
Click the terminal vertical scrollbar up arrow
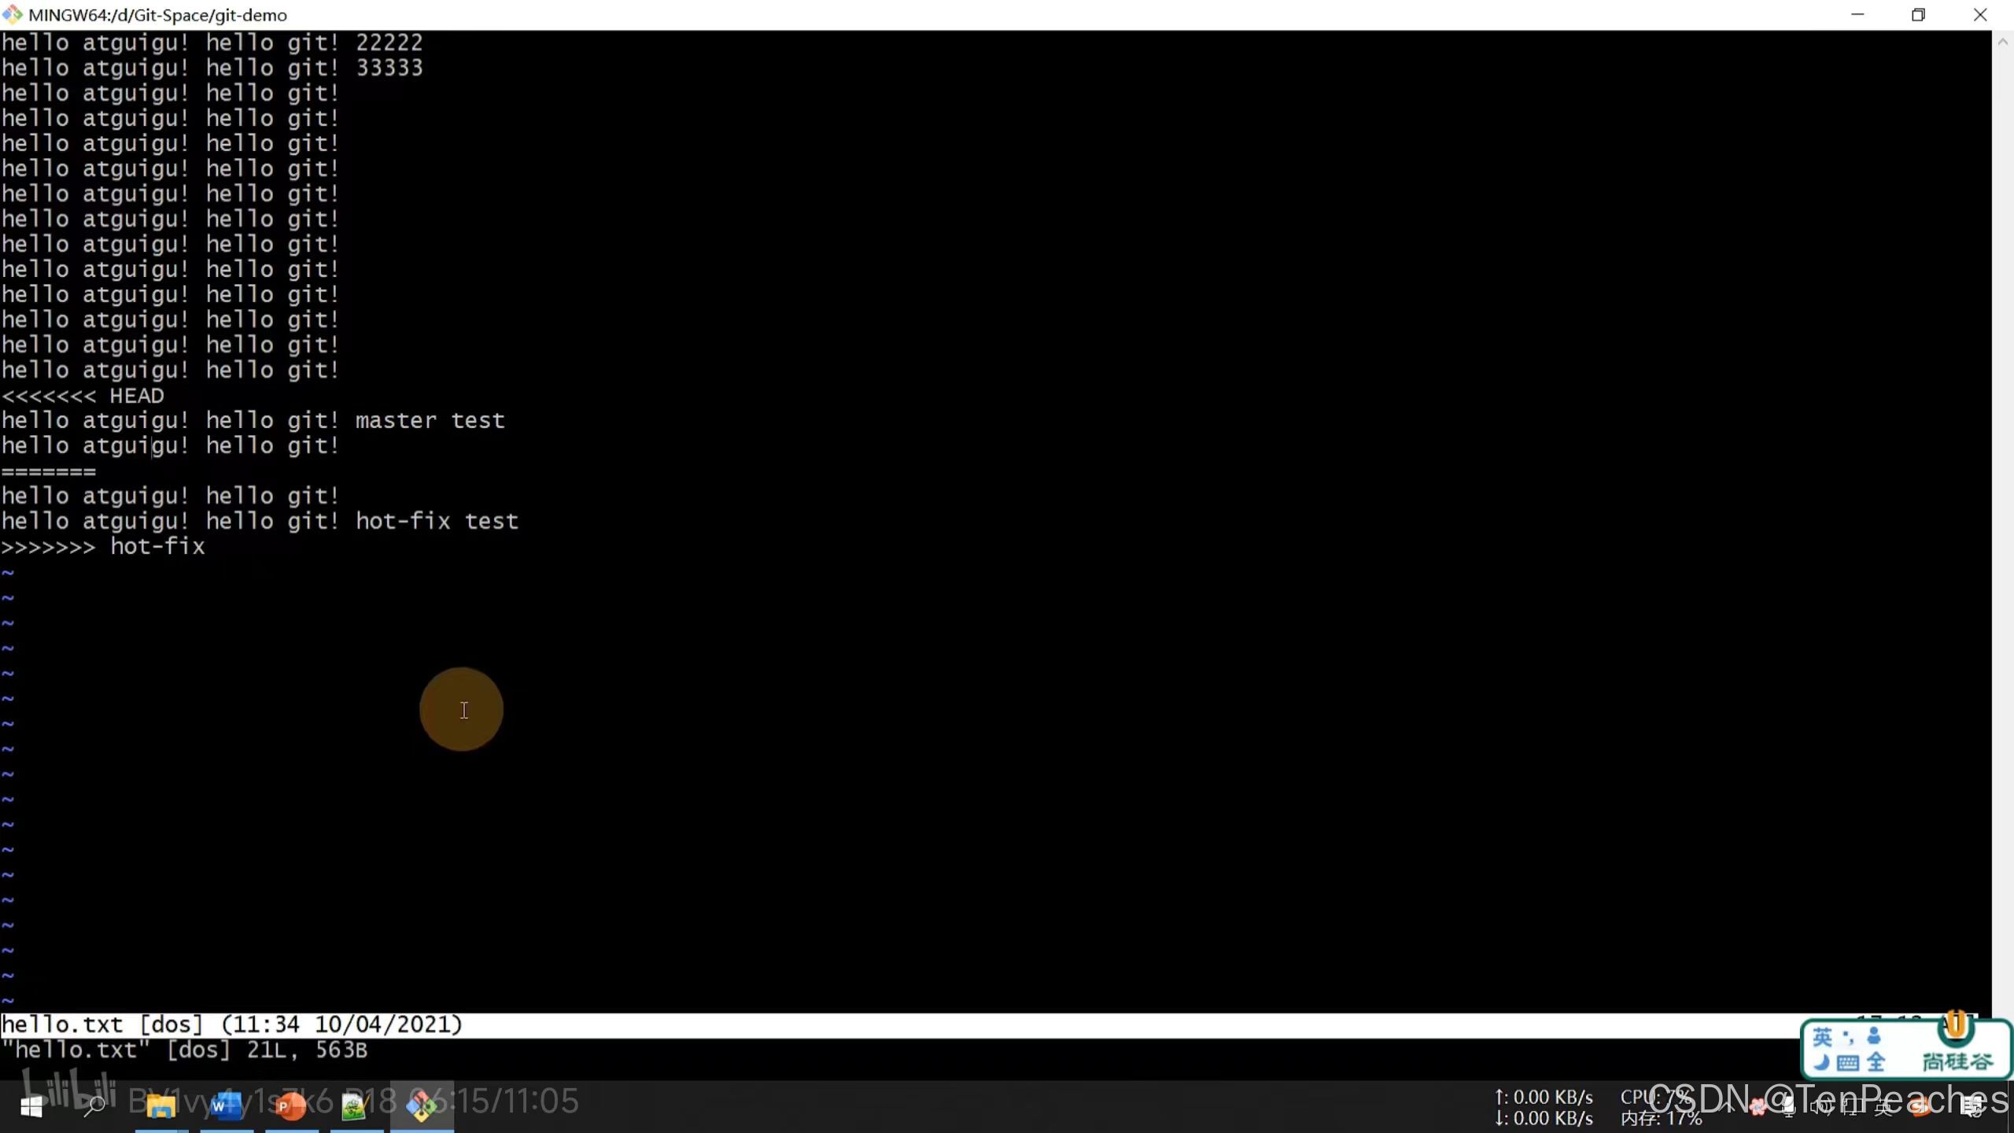2002,42
